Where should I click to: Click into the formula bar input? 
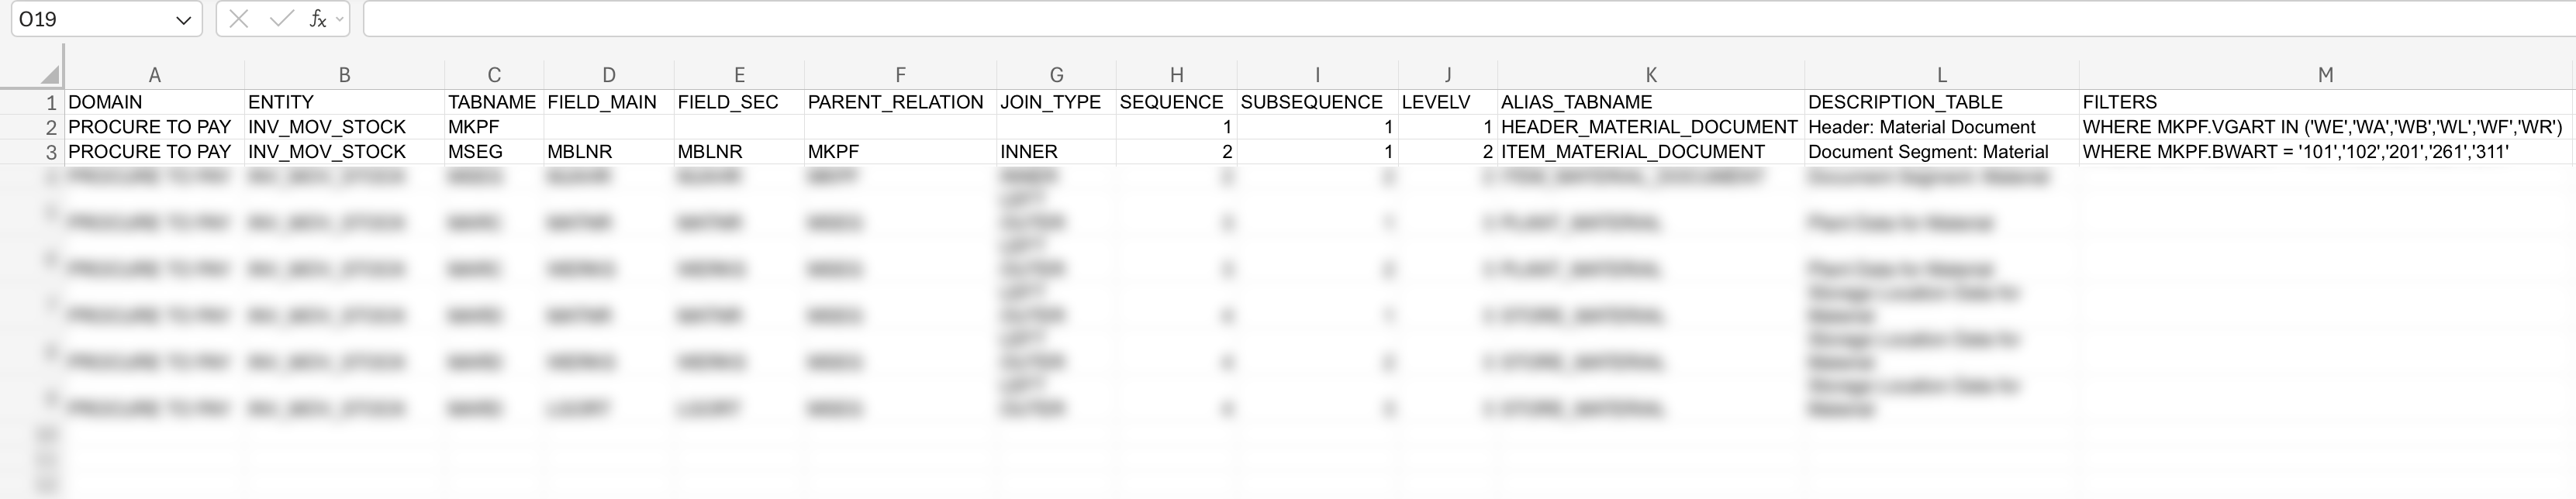1400,19
